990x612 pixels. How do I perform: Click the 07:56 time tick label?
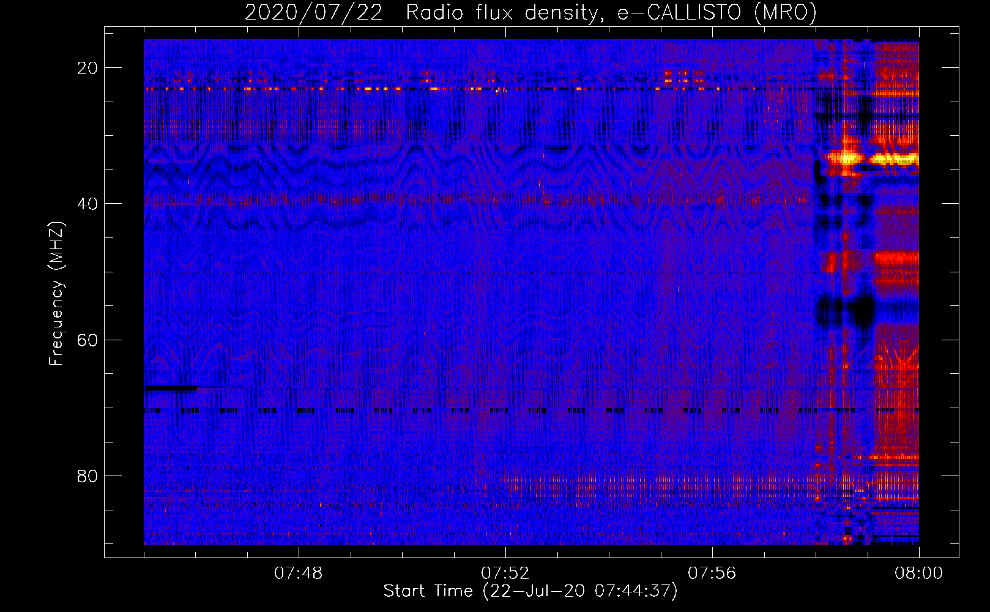[712, 573]
